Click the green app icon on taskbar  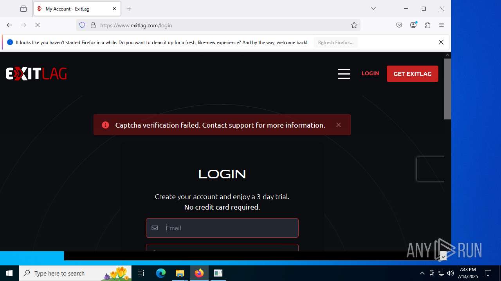pyautogui.click(x=218, y=273)
